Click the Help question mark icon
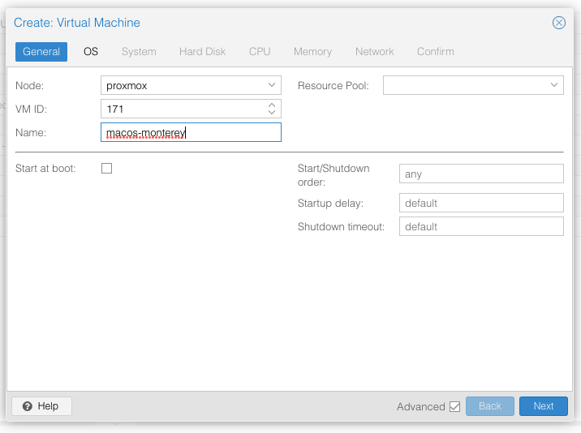Image resolution: width=581 pixels, height=433 pixels. [28, 406]
